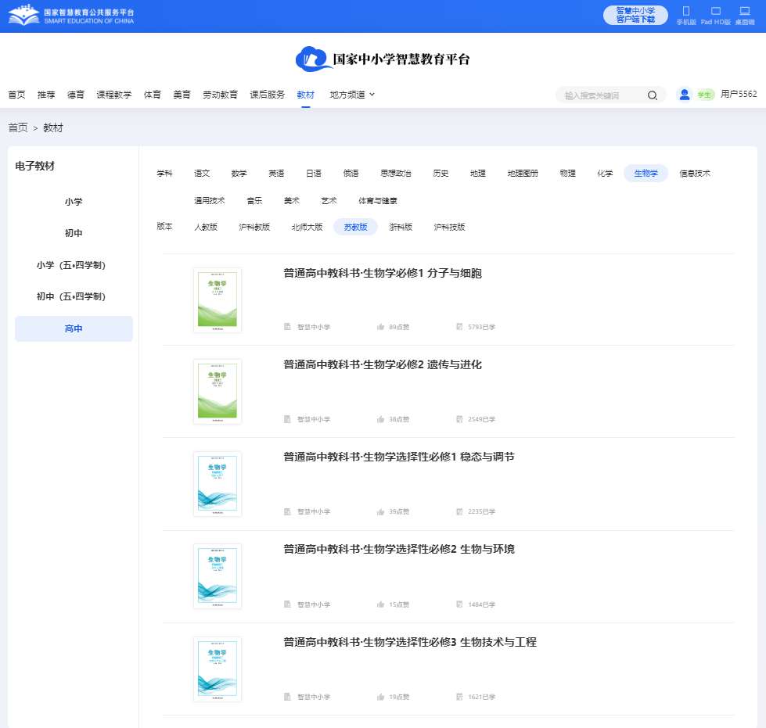Switch subject filter to 物理
Screen dimensions: 766x728
(566, 174)
